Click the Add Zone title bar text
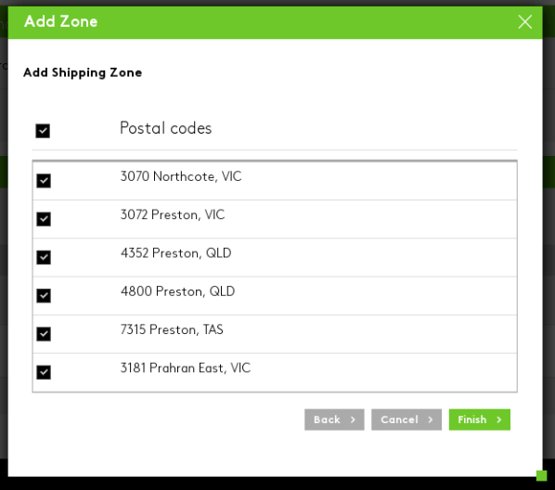The image size is (555, 490). (61, 21)
